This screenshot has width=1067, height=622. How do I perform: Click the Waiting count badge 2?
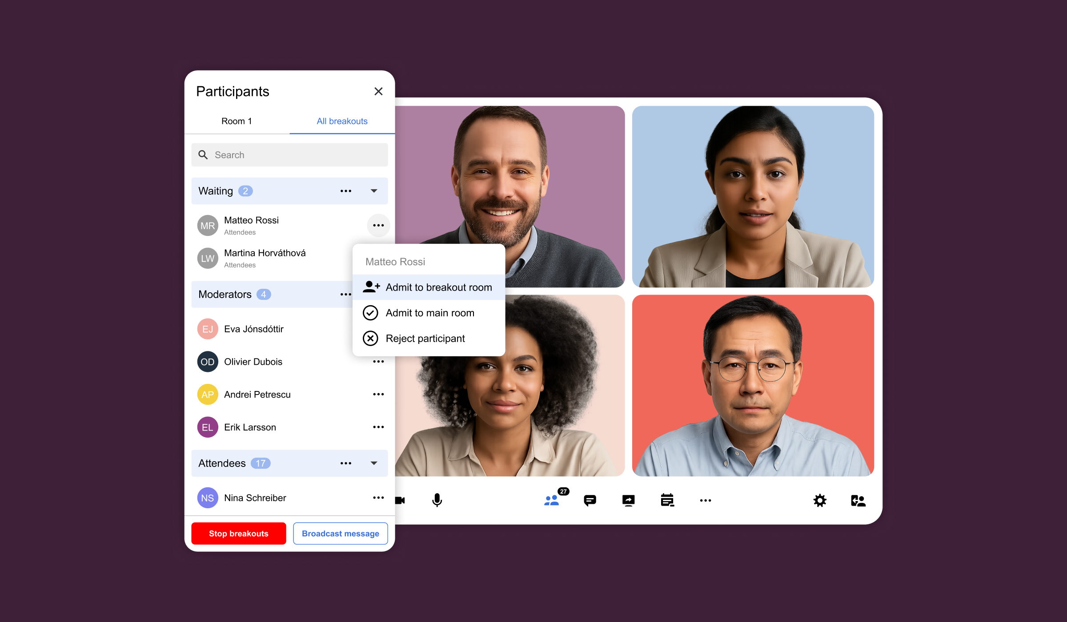245,191
